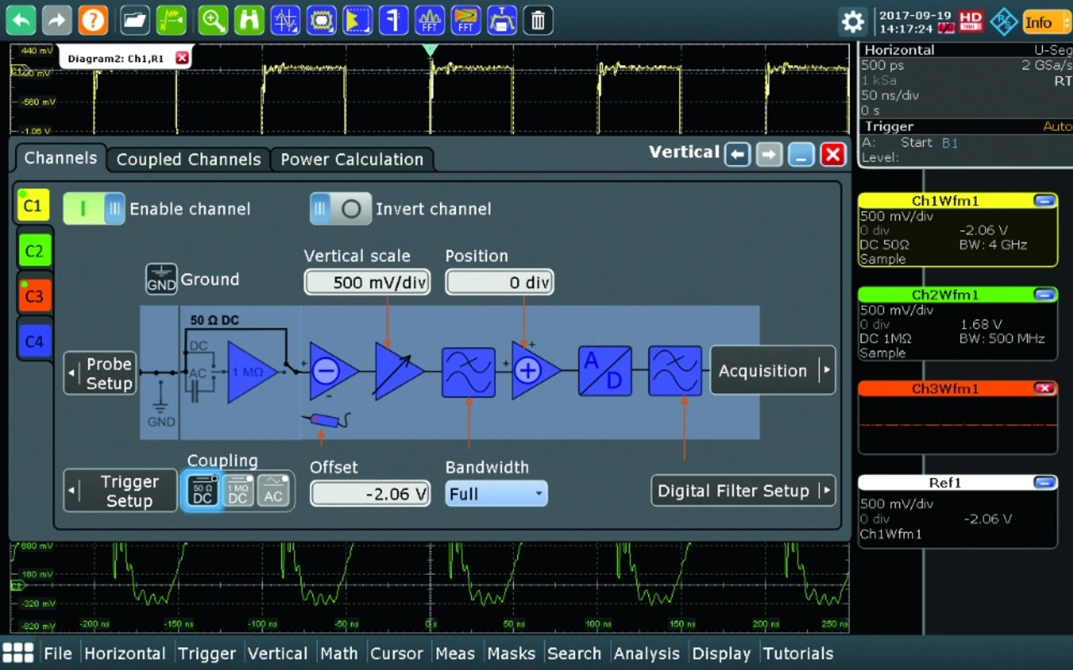Select 50 Ω DC coupling
The width and height of the screenshot is (1073, 670).
point(203,490)
